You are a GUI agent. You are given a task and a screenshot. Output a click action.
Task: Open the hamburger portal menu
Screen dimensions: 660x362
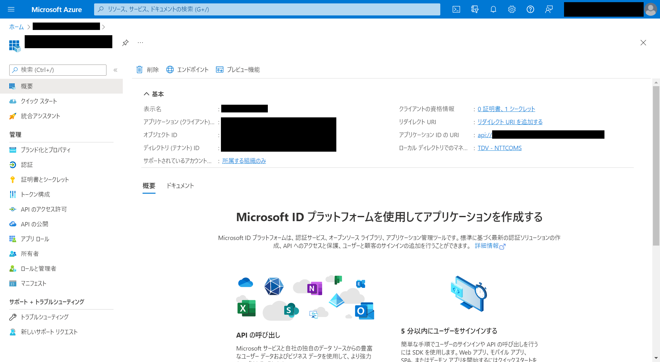[11, 9]
